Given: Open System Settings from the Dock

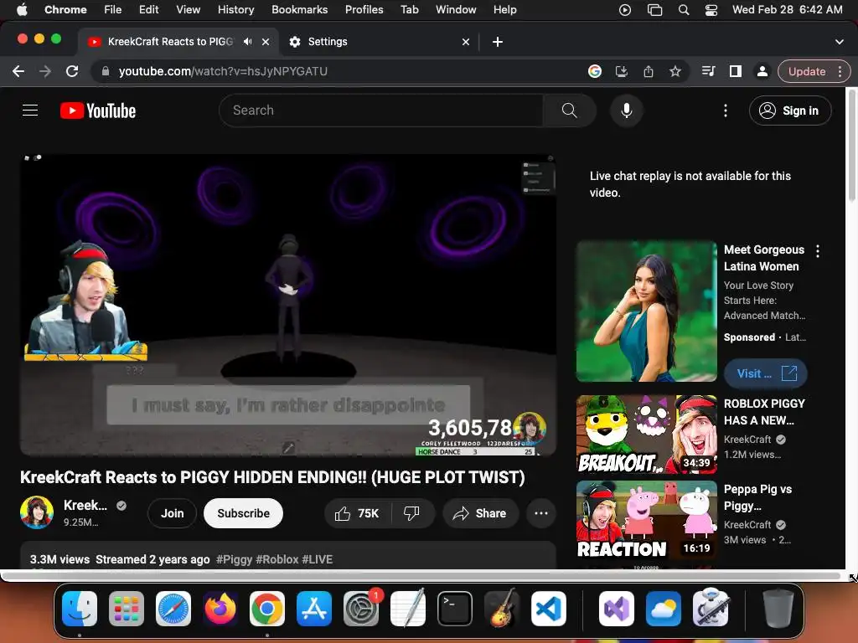Looking at the screenshot, I should [360, 609].
